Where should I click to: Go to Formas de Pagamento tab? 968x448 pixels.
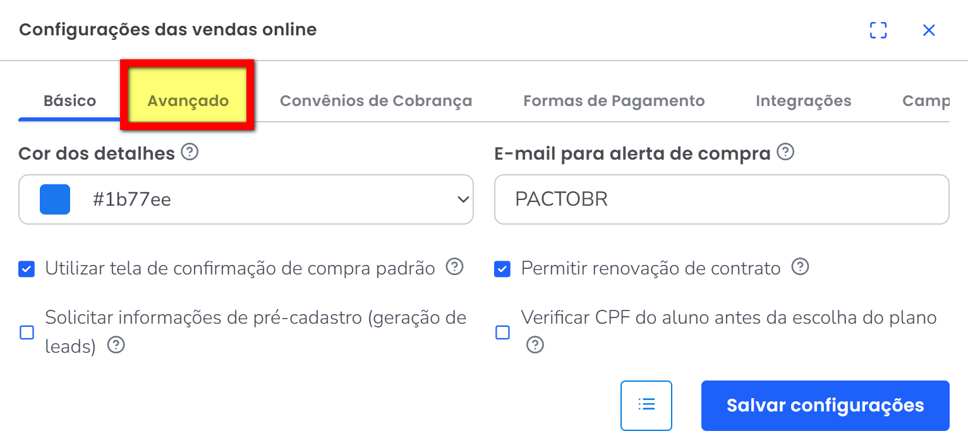click(614, 101)
